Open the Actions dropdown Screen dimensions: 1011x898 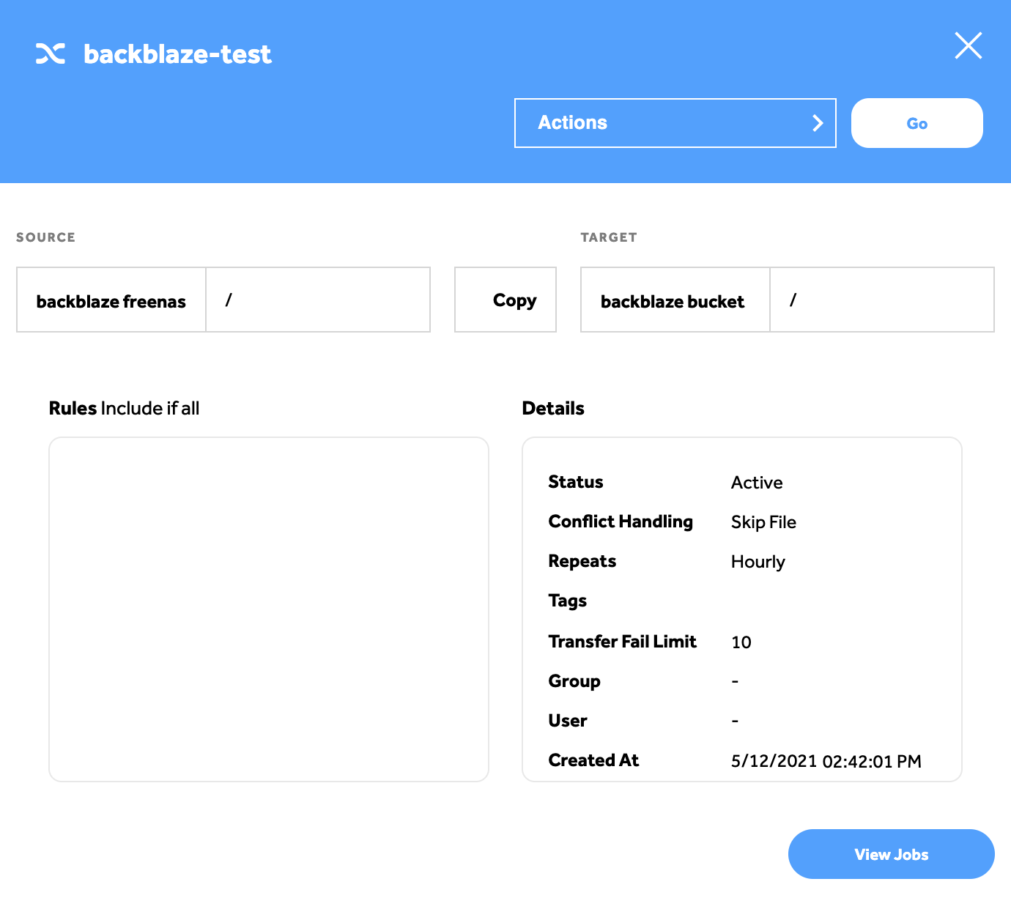(x=675, y=123)
